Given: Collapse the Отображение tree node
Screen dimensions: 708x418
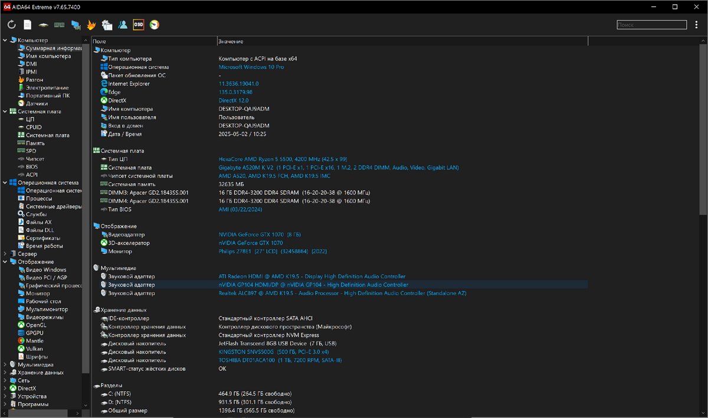Looking at the screenshot, I should pos(5,262).
